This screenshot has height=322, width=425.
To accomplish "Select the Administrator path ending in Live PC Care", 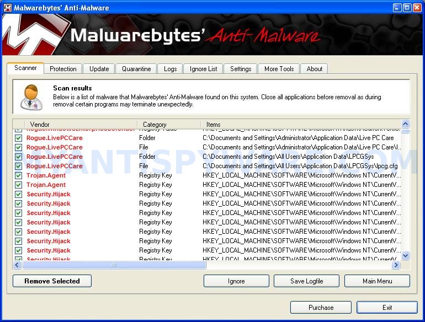I will (x=298, y=138).
